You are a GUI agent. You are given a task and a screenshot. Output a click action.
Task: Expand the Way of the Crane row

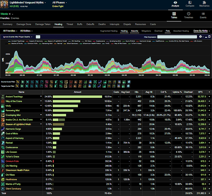pyautogui.click(x=41, y=101)
